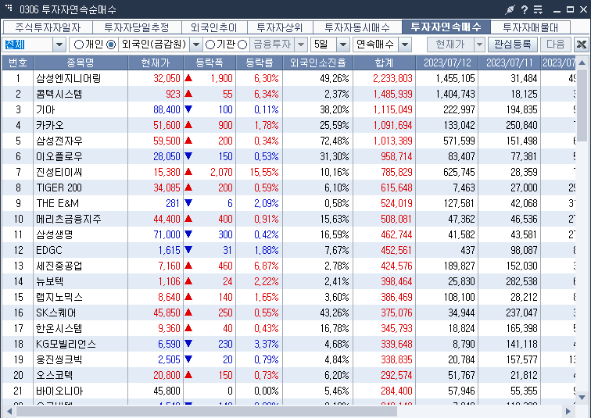Viewport: 591px width, 418px height.
Task: Select 세진중공업 stock name
Action: 59,266
